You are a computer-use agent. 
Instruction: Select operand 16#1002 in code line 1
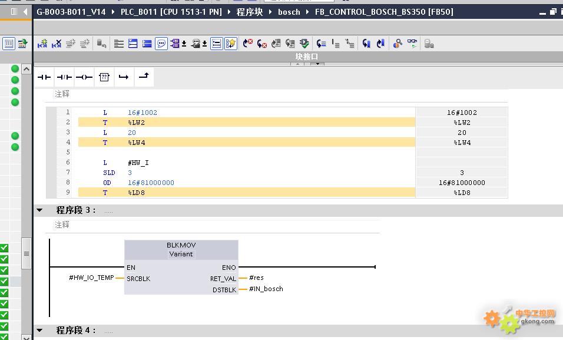pyautogui.click(x=143, y=113)
